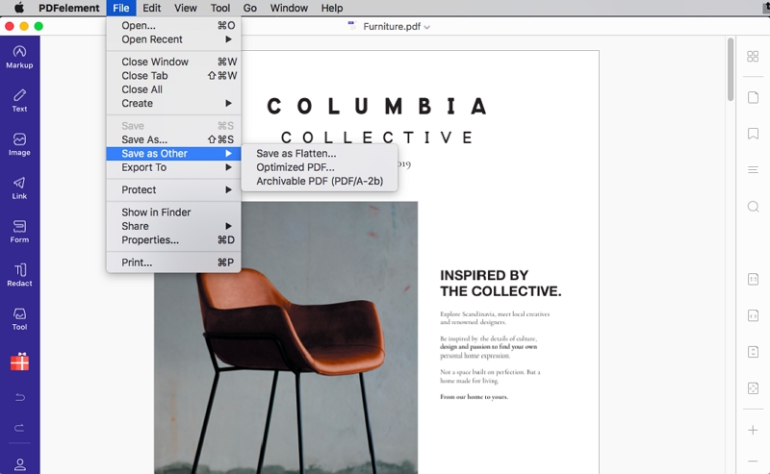Open the Edit menu
The image size is (770, 474).
tap(152, 8)
